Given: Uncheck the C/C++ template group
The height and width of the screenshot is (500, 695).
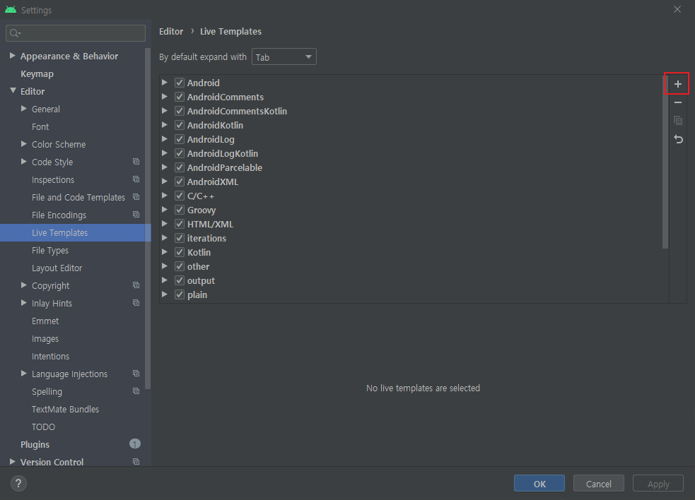Looking at the screenshot, I should pos(180,196).
